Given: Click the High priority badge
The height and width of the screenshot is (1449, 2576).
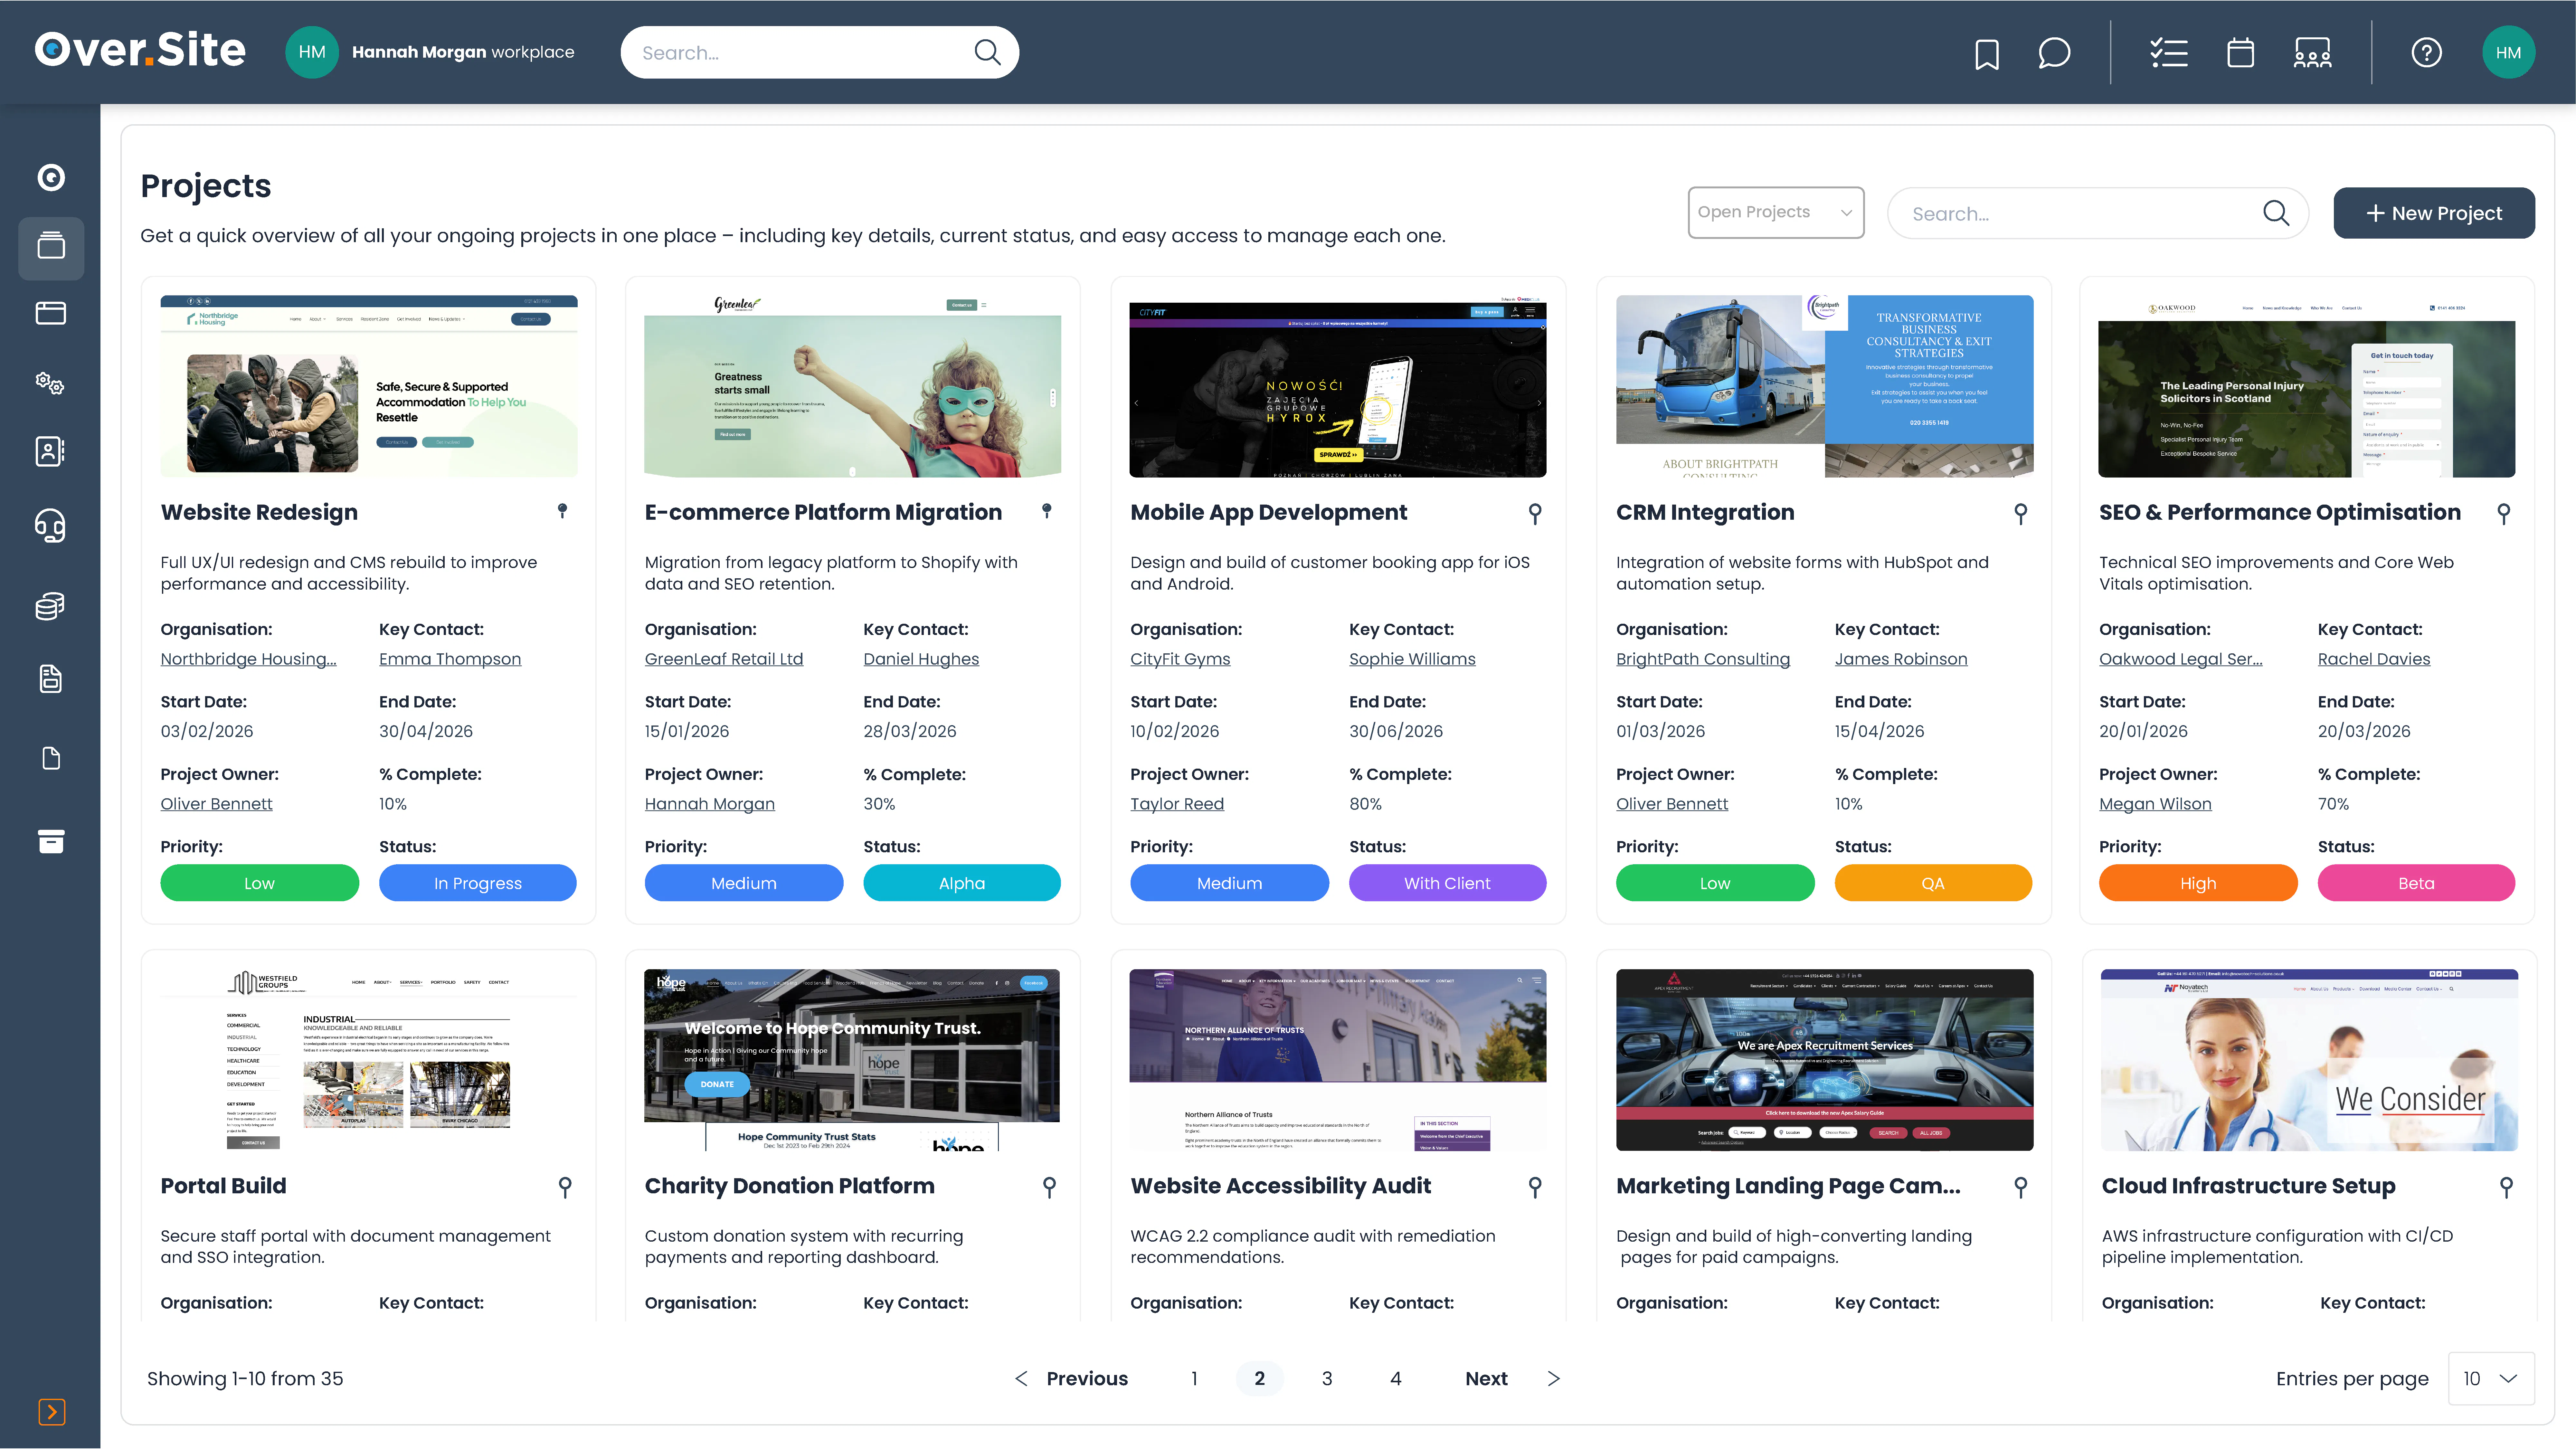Looking at the screenshot, I should pyautogui.click(x=2198, y=883).
